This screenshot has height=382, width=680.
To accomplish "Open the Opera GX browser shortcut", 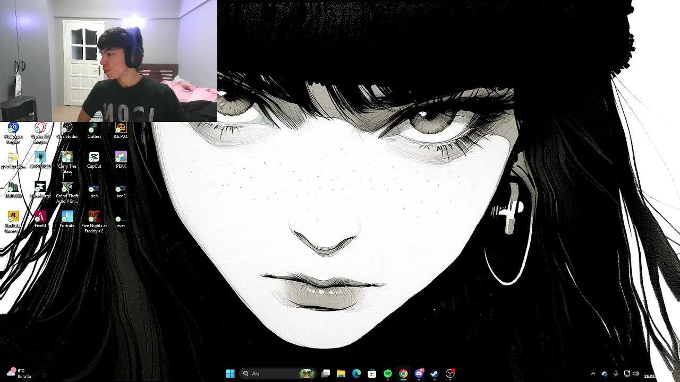I will [40, 133].
